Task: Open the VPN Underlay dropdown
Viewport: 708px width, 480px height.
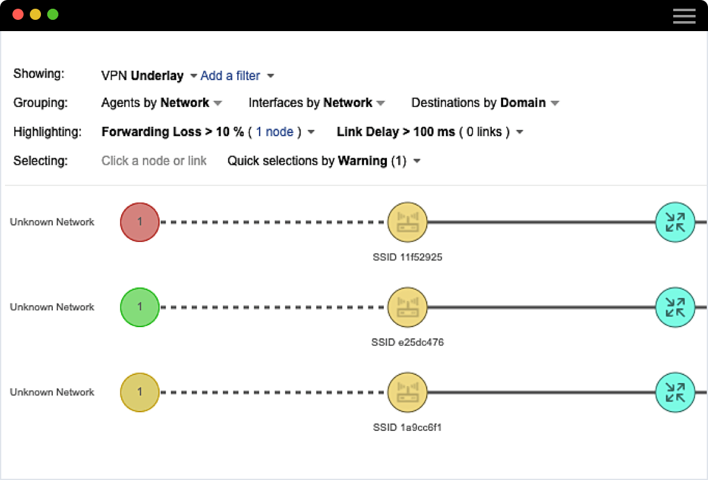Action: (193, 76)
